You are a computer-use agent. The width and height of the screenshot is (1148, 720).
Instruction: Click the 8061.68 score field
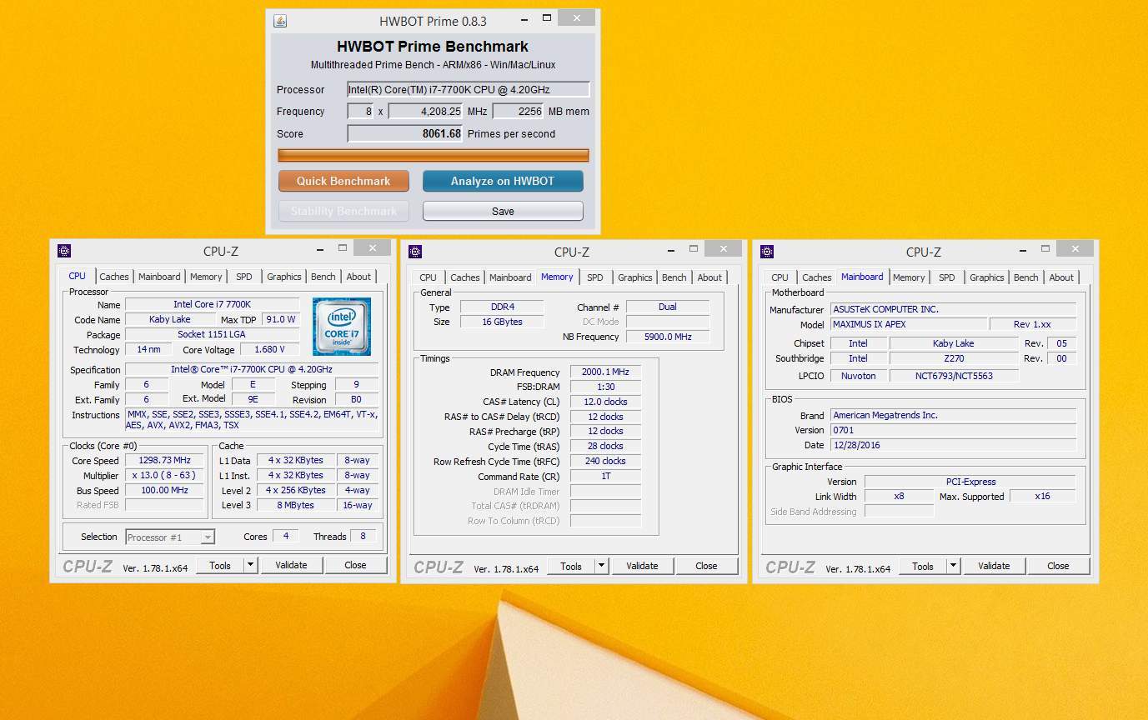tap(405, 133)
